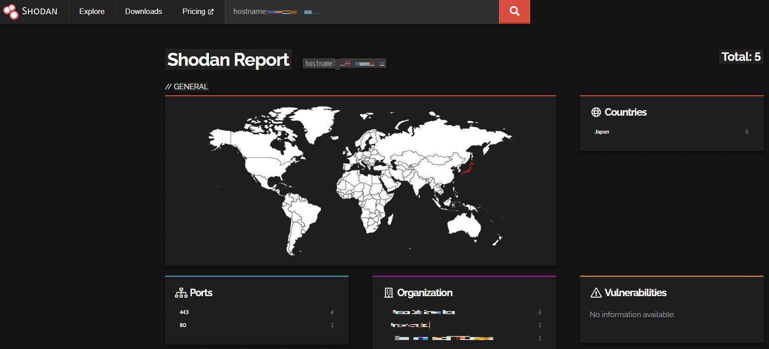Focus the hostname search input field
Screen dimensions: 769x349
coord(362,11)
